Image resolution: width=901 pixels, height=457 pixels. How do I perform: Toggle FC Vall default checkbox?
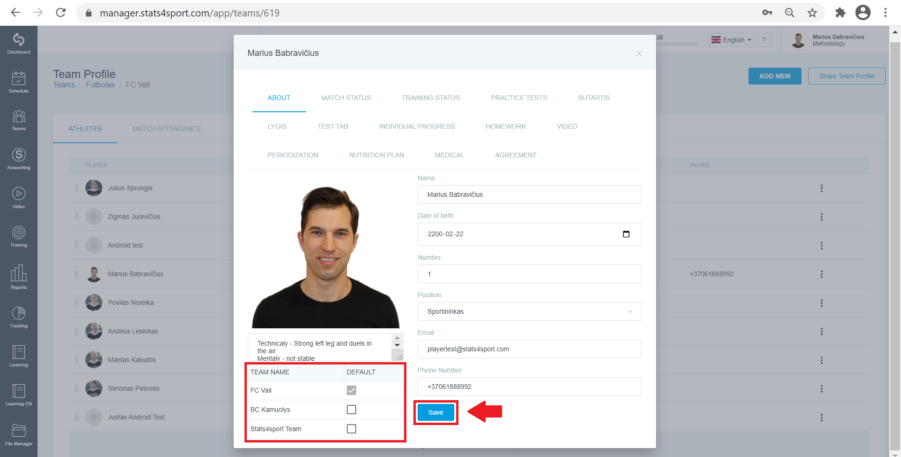351,390
